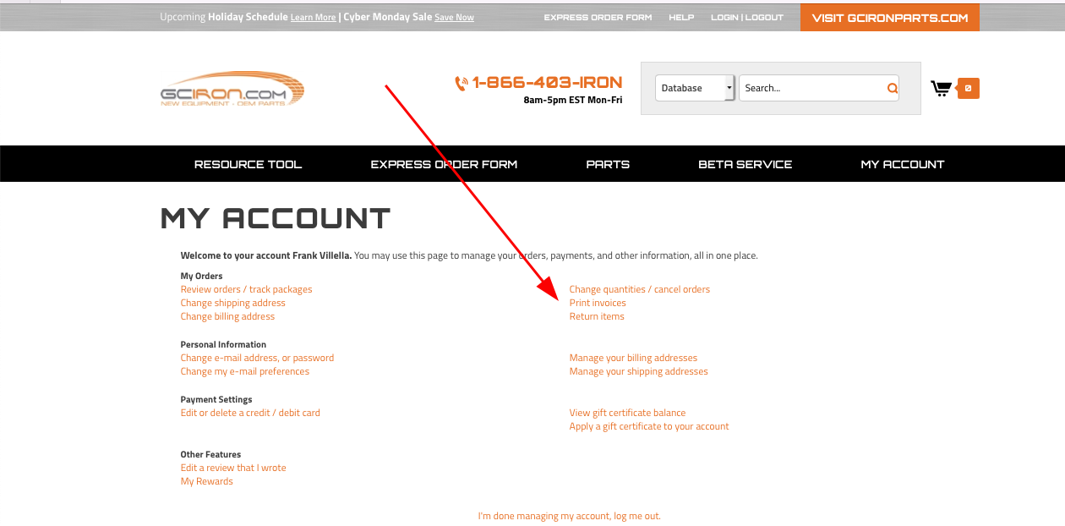Screen dimensions: 1065x526
Task: Click the cart item count badge
Action: click(x=969, y=88)
